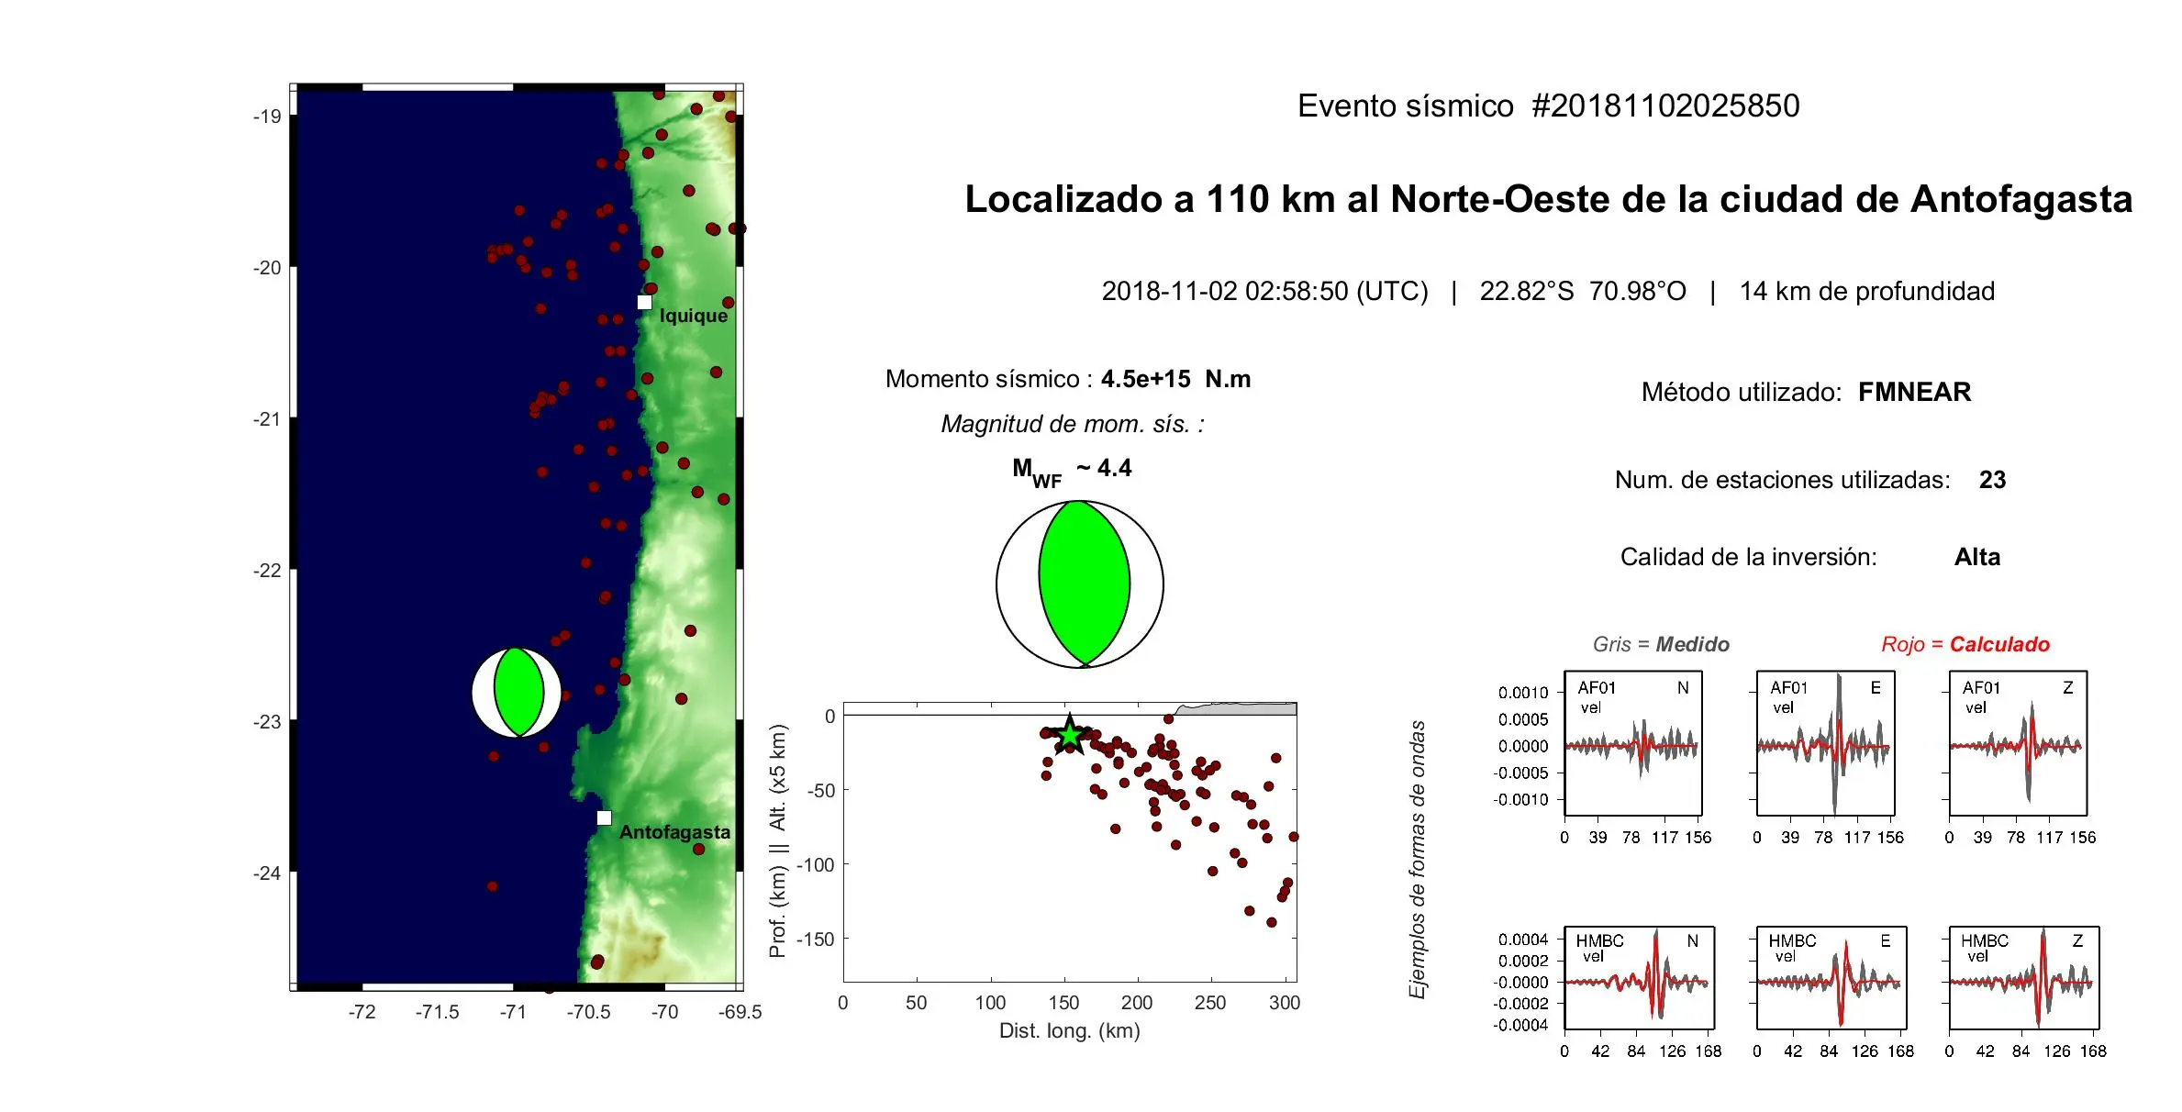2182x1112 pixels.
Task: Click the 'Rojo = Calculado' legend
Action: 1965,644
